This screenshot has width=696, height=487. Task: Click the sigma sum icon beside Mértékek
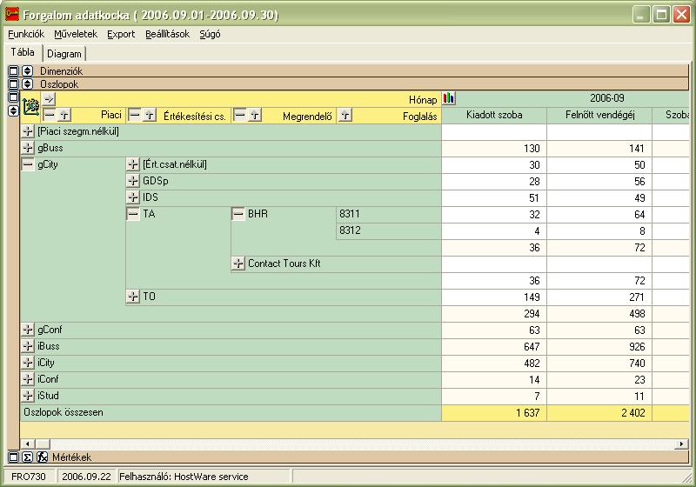(x=28, y=457)
